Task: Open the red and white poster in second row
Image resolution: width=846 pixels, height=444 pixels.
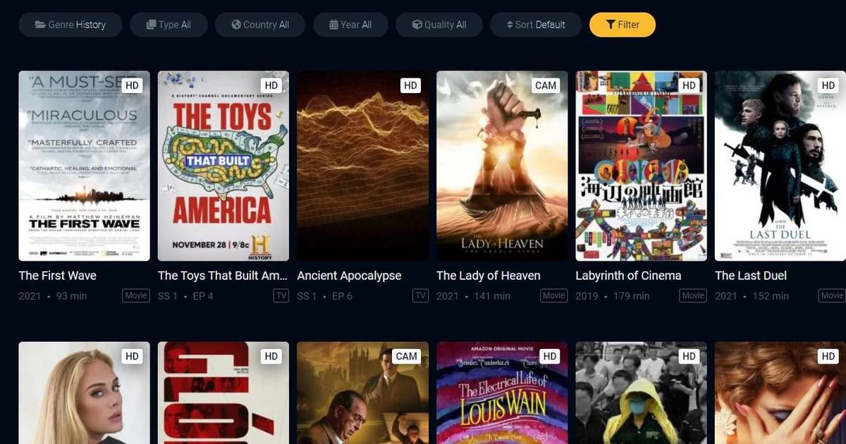Action: [223, 393]
